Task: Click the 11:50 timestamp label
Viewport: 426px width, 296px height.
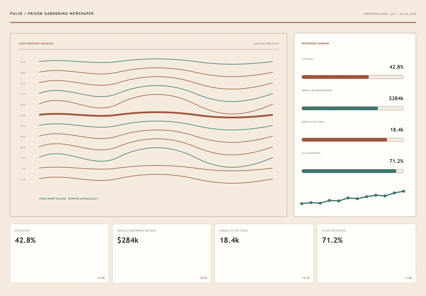Action: (23, 169)
